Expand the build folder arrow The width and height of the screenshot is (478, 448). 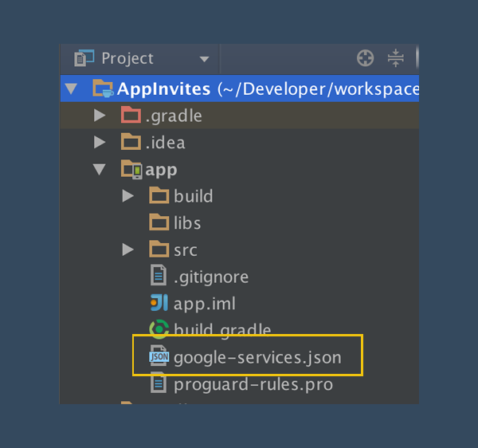(128, 196)
